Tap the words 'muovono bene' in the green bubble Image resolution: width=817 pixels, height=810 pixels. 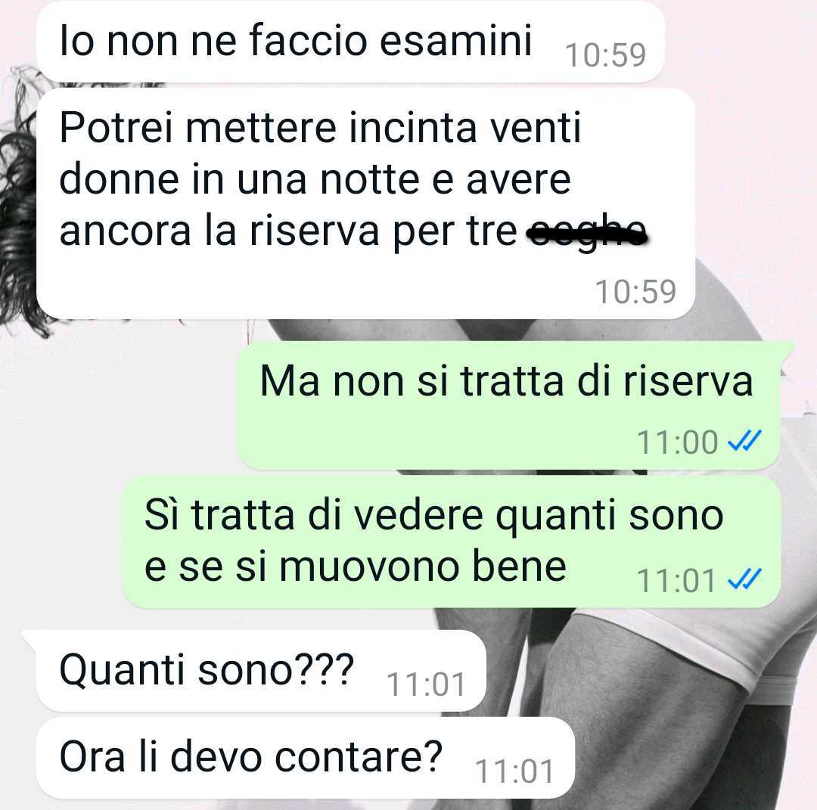tap(423, 566)
